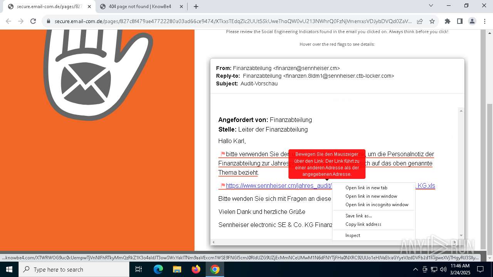Launch Microsoft Edge from taskbar
The height and width of the screenshot is (277, 493).
(158, 269)
